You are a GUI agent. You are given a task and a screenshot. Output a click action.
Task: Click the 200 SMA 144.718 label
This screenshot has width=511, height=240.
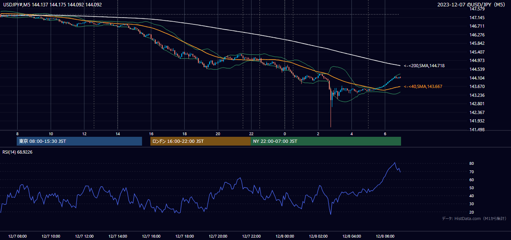pyautogui.click(x=424, y=66)
